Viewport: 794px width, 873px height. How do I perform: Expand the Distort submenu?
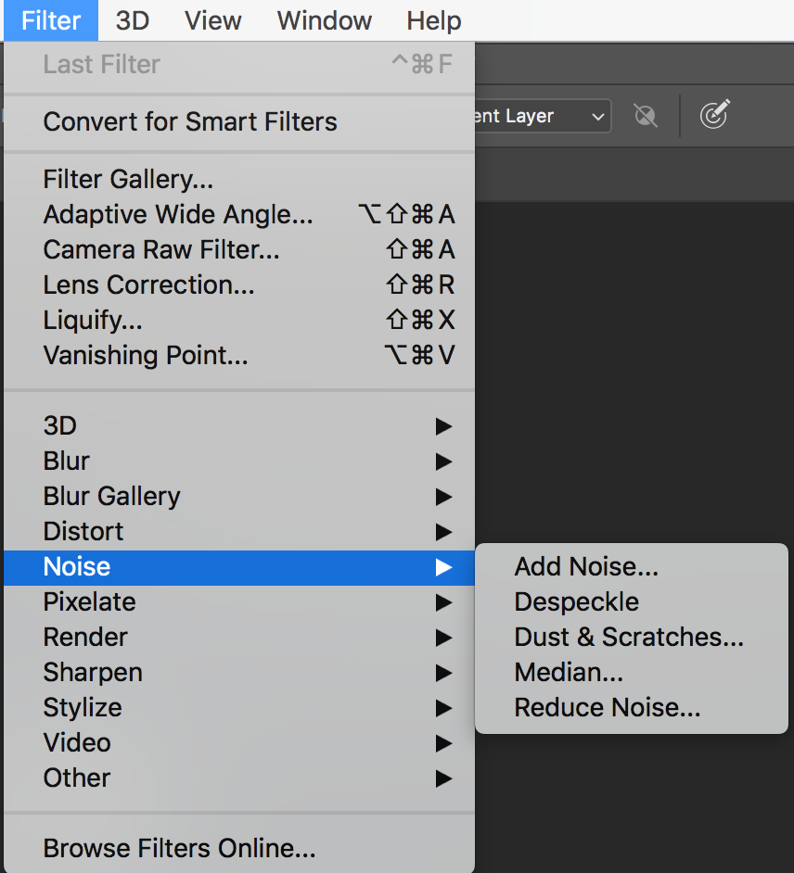[x=239, y=531]
